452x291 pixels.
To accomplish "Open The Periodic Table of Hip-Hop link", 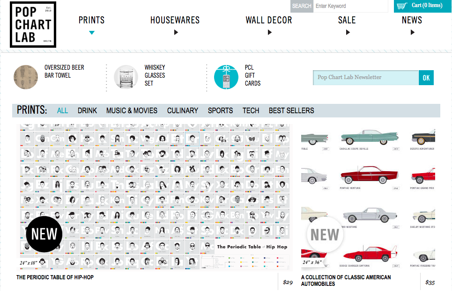I will click(x=55, y=277).
